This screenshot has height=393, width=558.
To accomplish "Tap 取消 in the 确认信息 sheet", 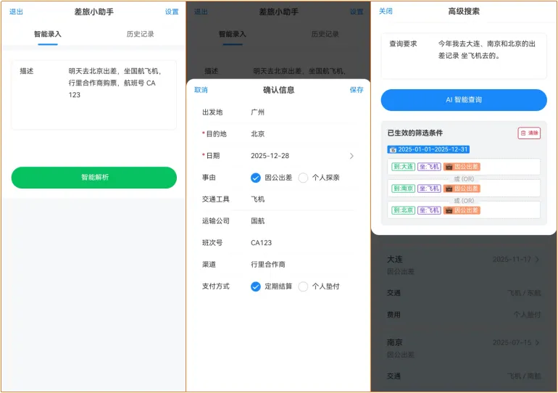I will (x=201, y=90).
